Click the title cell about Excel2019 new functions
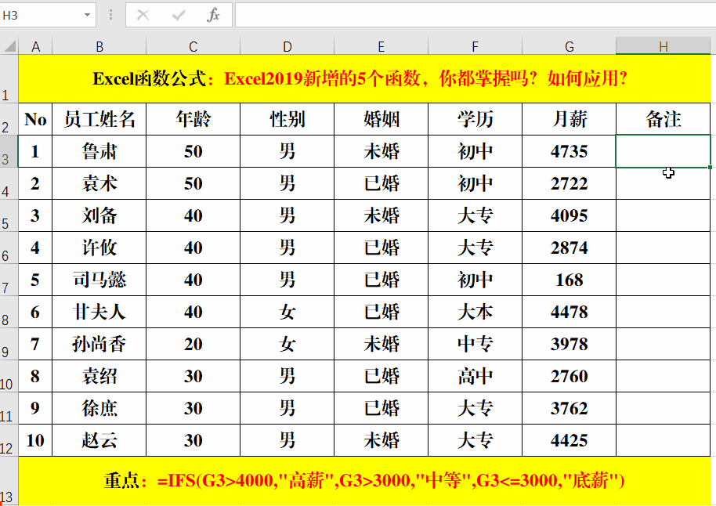Viewport: 716px width, 506px height. point(364,78)
